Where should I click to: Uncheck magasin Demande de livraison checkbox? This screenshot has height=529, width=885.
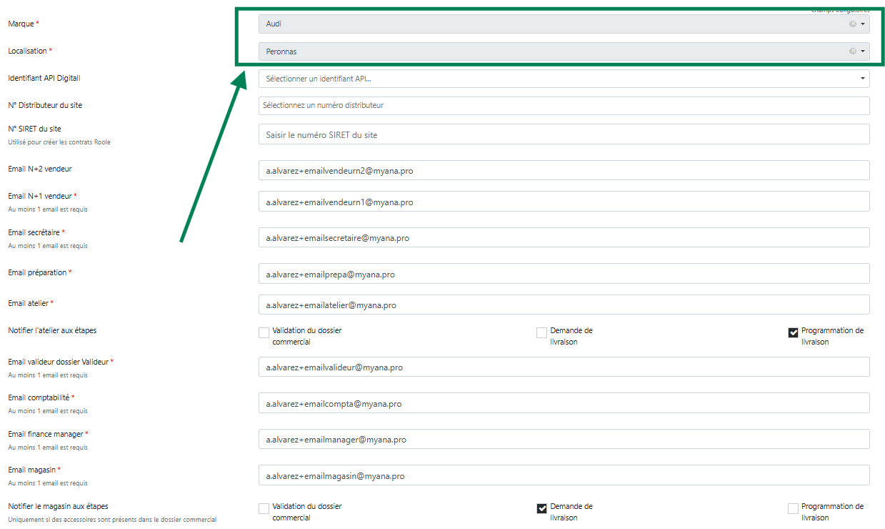pos(541,508)
